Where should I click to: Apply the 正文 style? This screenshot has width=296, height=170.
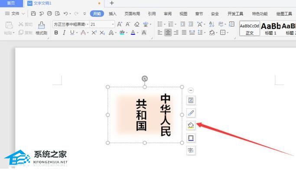pos(249,29)
